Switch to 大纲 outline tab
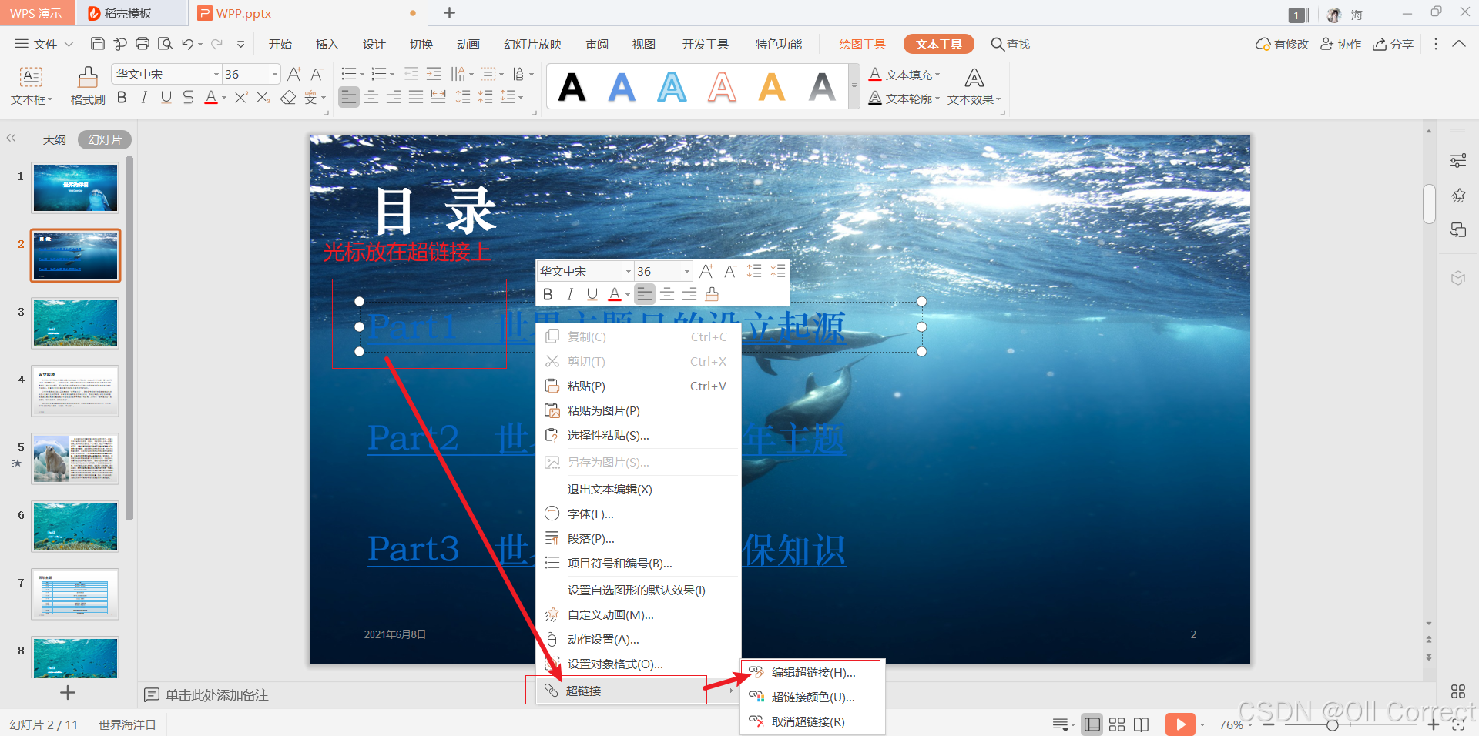1479x736 pixels. click(54, 139)
